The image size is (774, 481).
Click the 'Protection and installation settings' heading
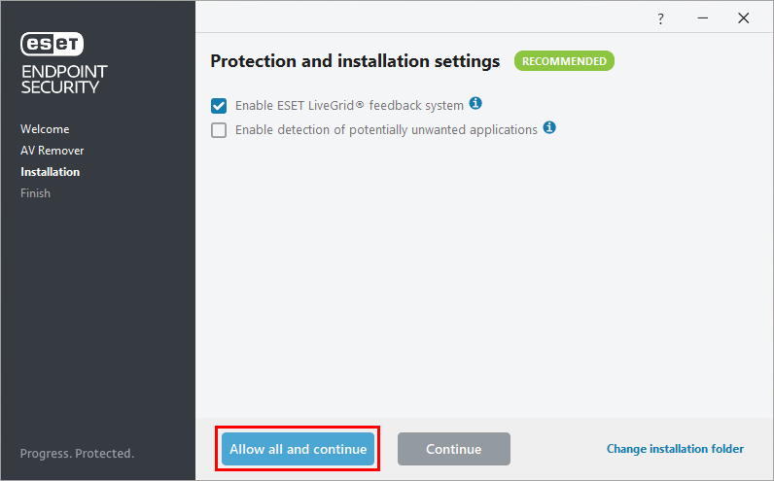355,61
